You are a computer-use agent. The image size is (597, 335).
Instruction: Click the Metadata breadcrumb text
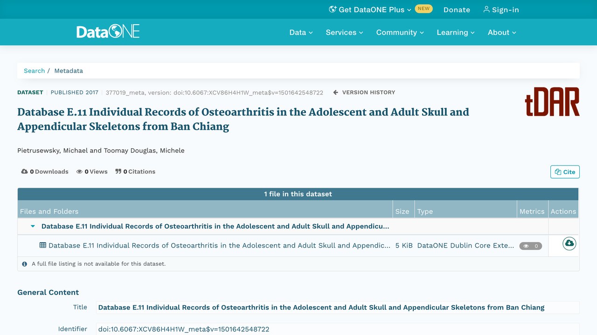[69, 71]
